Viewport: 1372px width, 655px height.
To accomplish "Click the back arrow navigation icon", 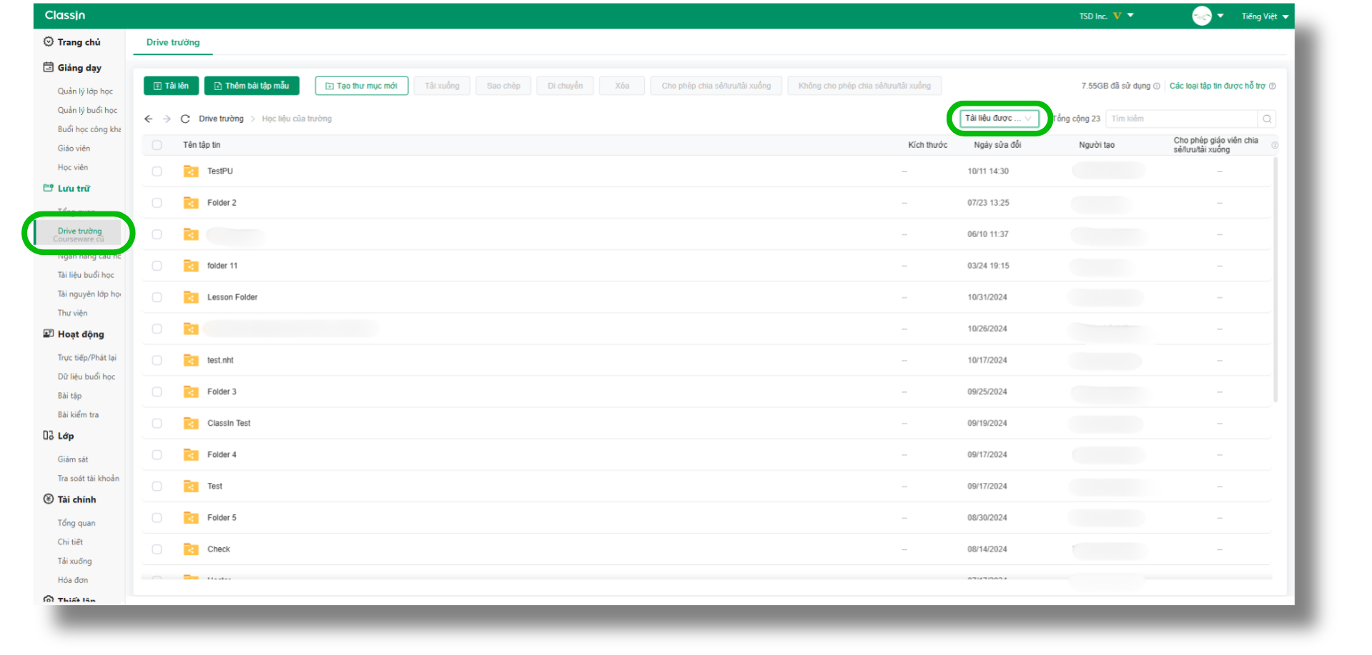I will pos(148,119).
